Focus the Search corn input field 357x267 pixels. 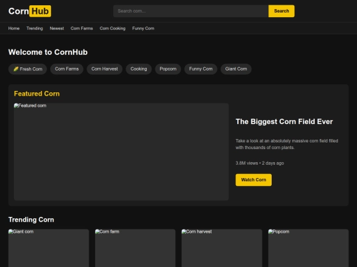tap(191, 11)
